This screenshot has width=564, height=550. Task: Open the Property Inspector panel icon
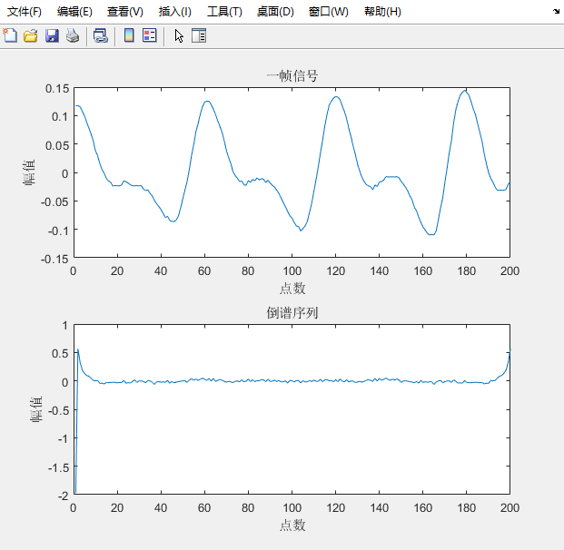click(199, 35)
